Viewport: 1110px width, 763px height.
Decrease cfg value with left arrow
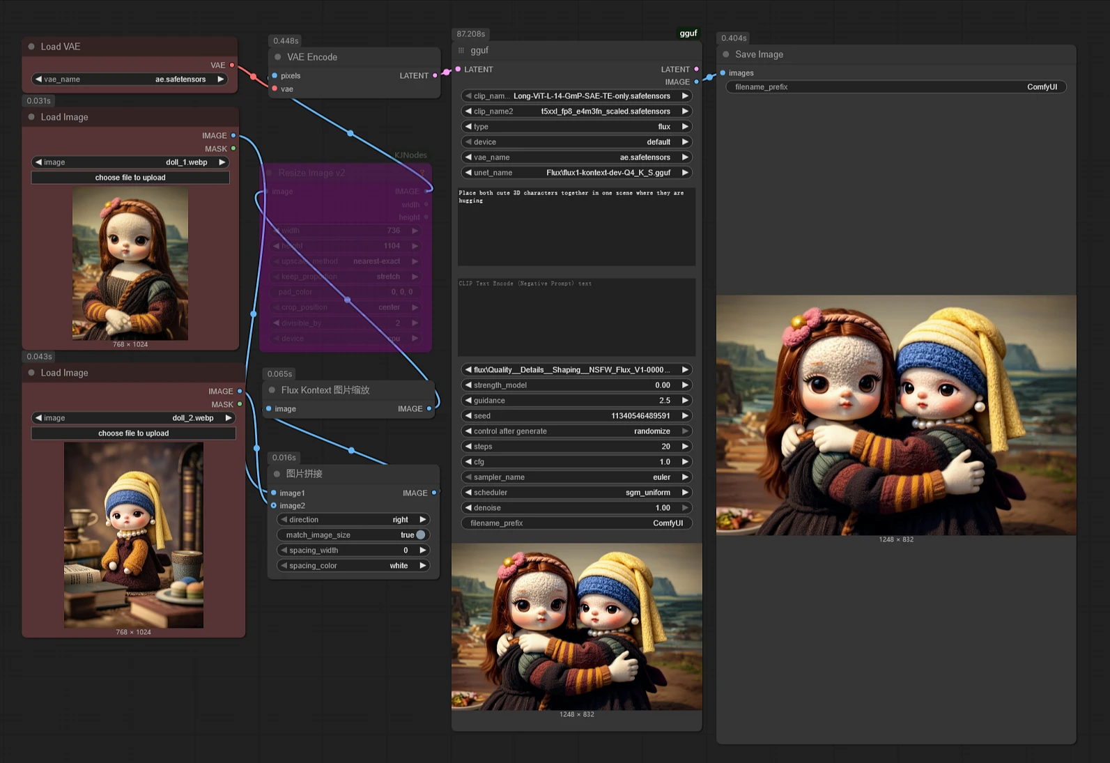click(469, 462)
